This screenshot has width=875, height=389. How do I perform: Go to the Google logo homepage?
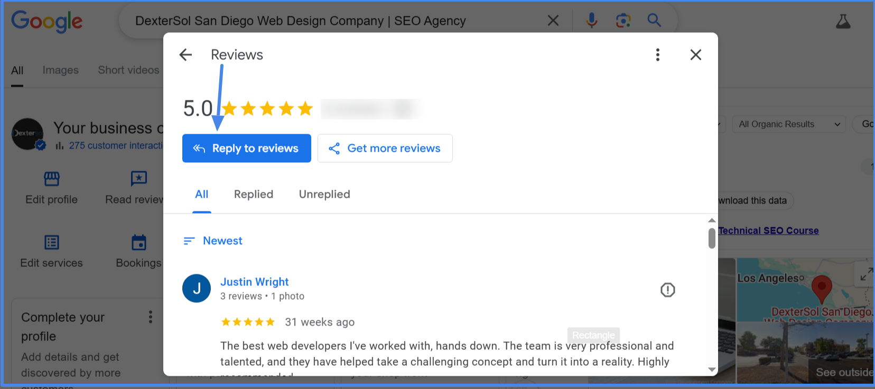[x=47, y=21]
